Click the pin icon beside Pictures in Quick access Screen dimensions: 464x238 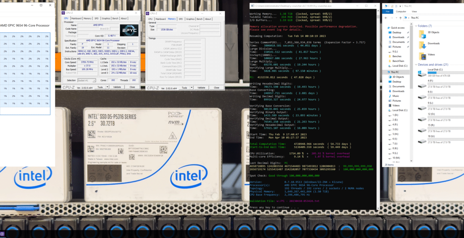(x=408, y=47)
